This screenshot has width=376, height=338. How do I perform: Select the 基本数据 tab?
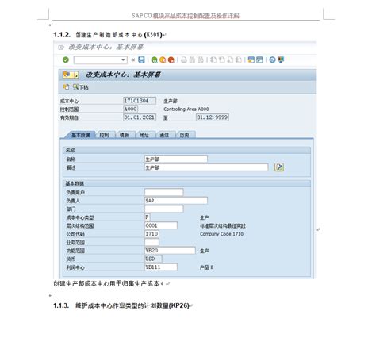tap(81, 135)
